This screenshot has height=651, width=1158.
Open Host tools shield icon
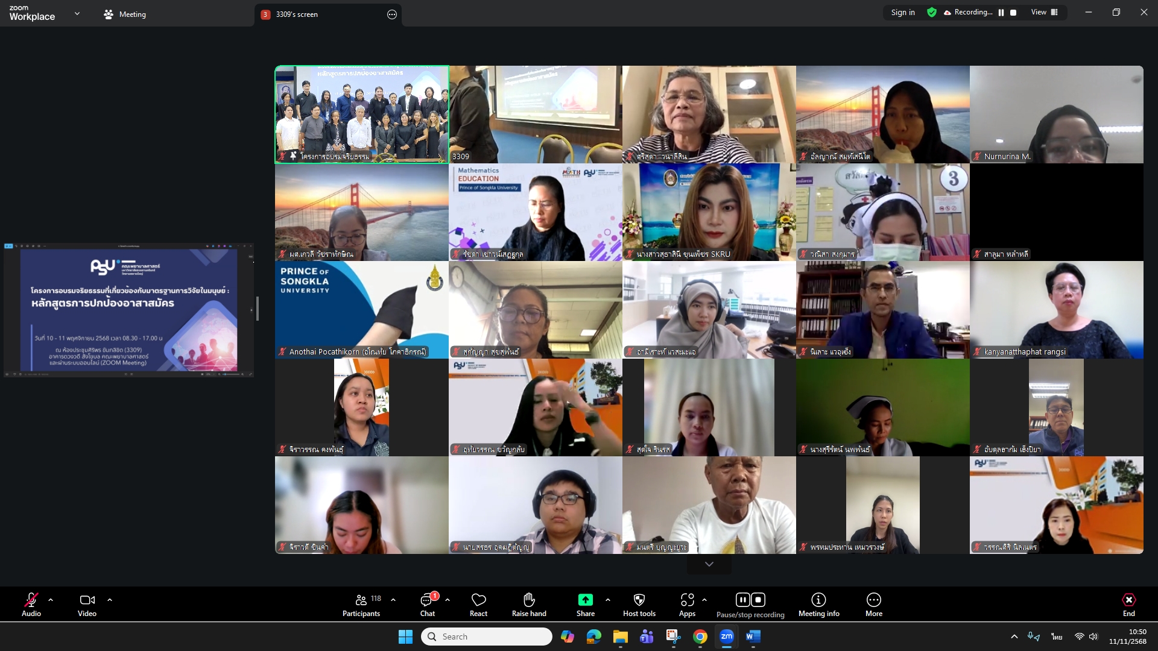(639, 600)
